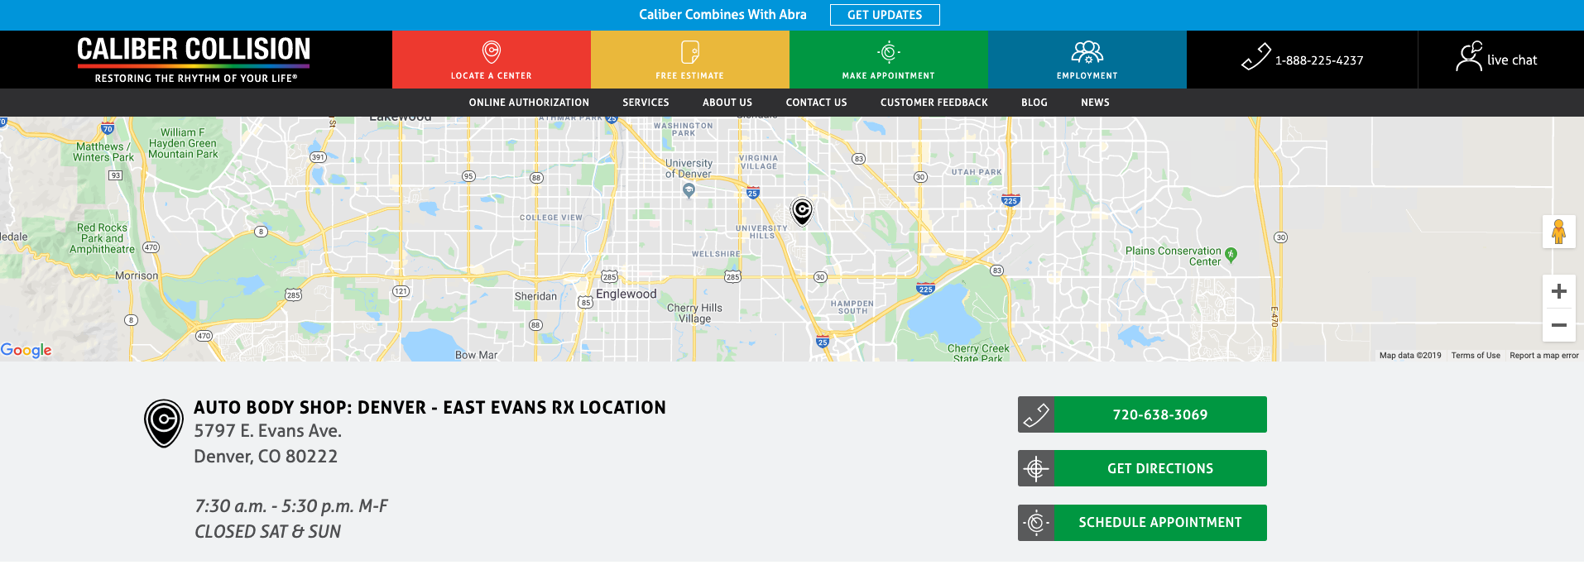Screen dimensions: 1584x565
Task: Click the Cherry Creek State Park label
Action: point(978,353)
